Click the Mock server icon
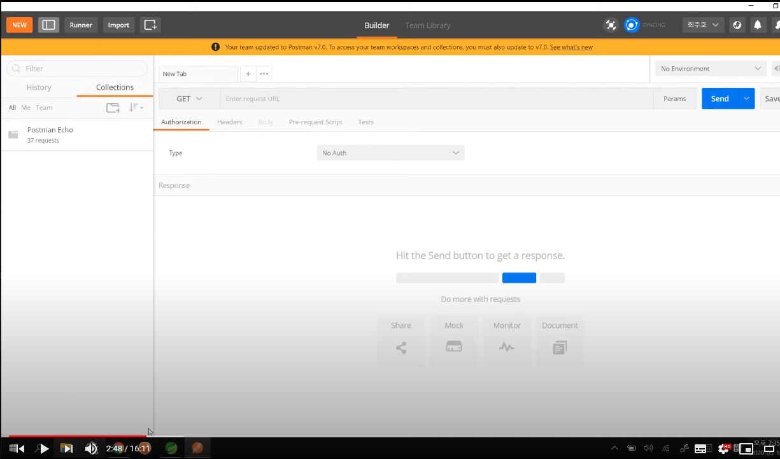This screenshot has height=459, width=780. 454,347
